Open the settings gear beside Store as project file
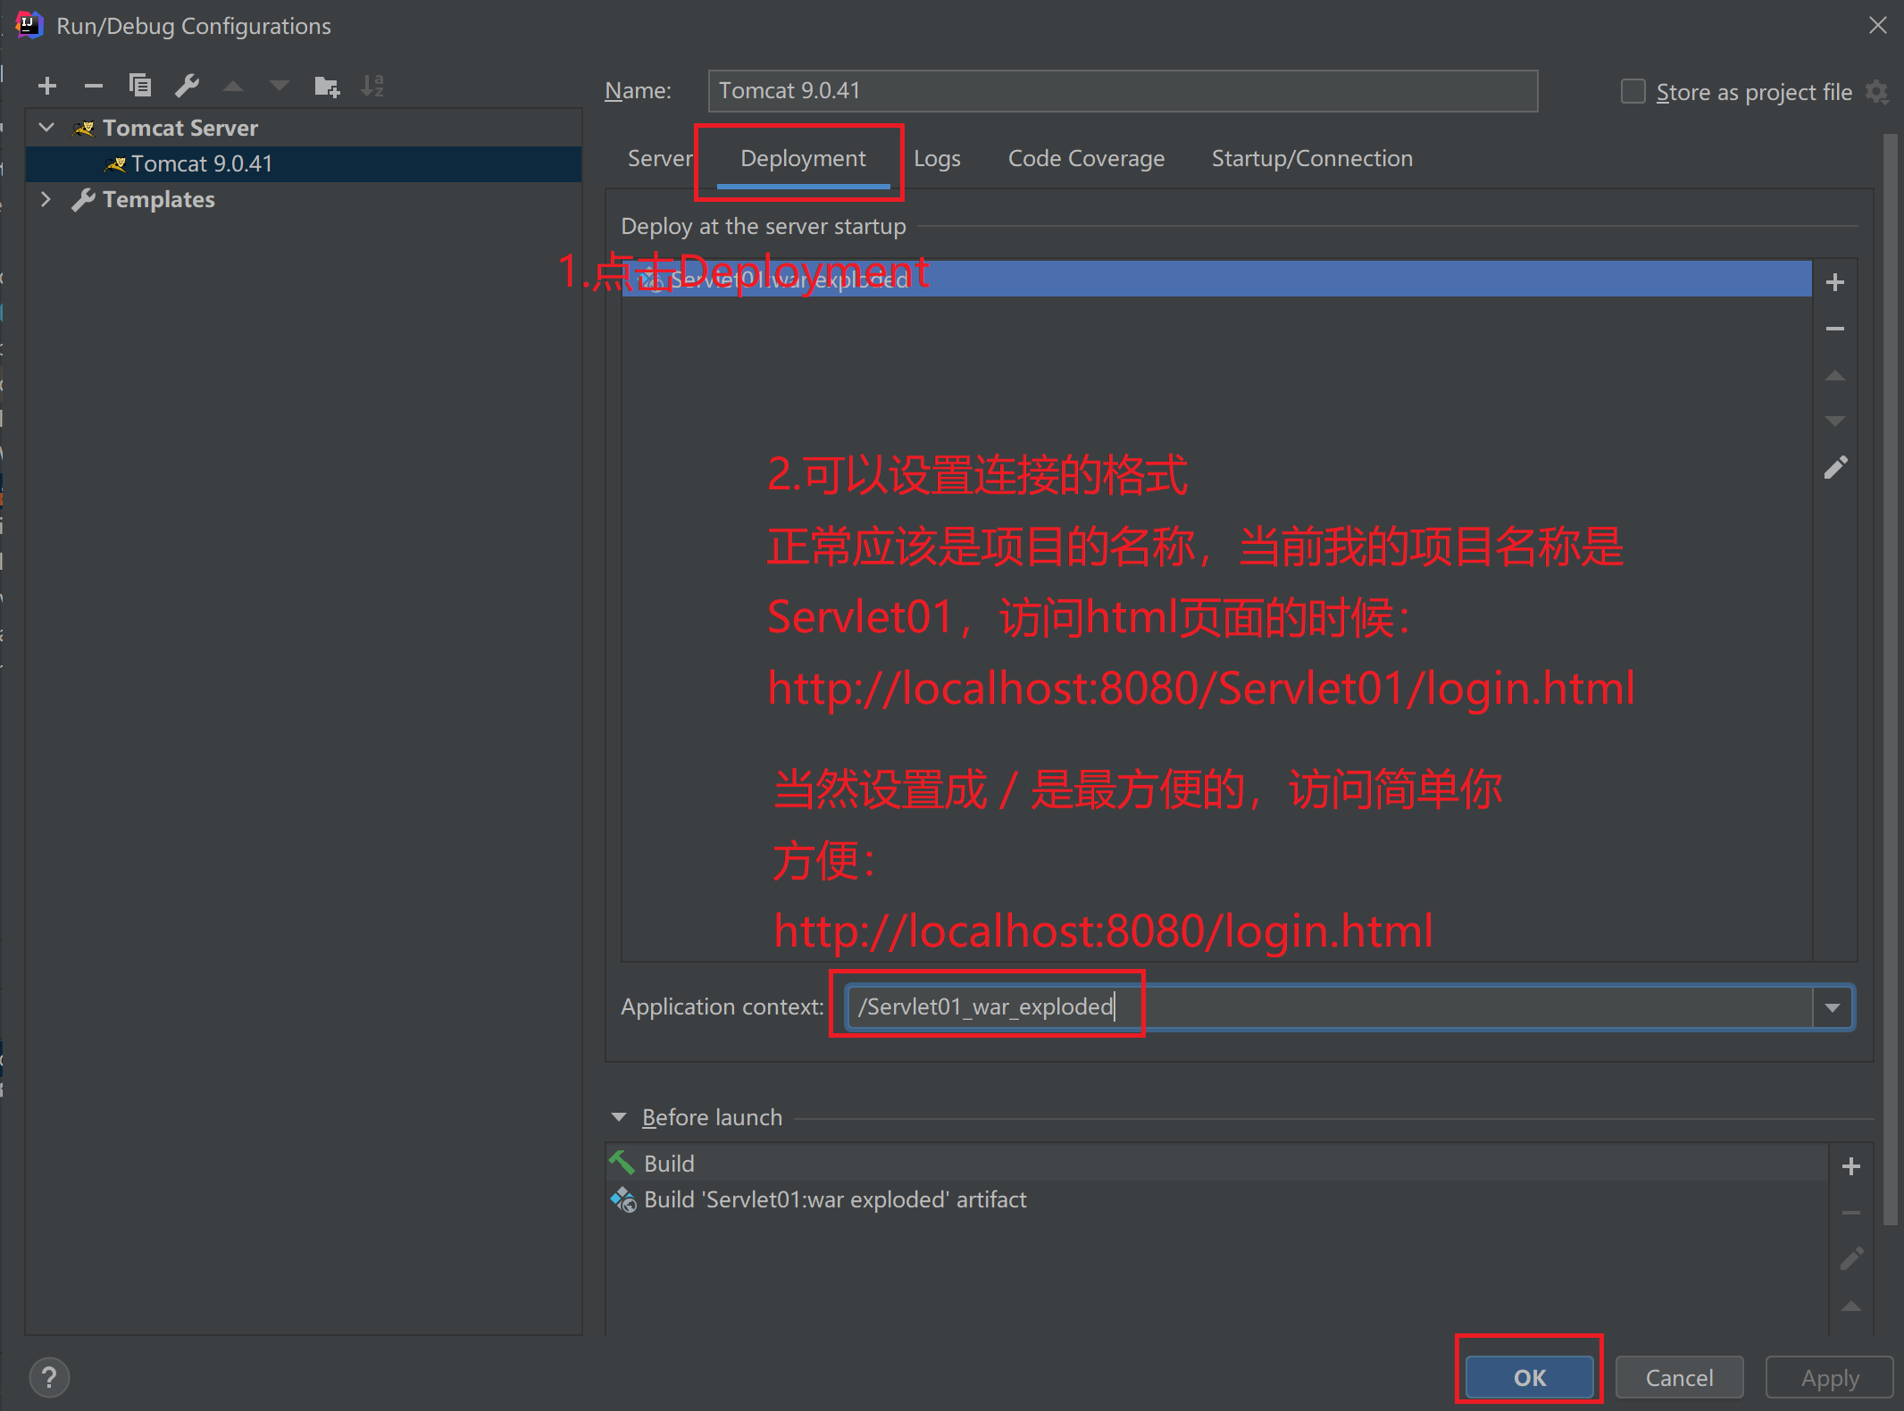Screen dimensions: 1904x1411 coord(1878,91)
